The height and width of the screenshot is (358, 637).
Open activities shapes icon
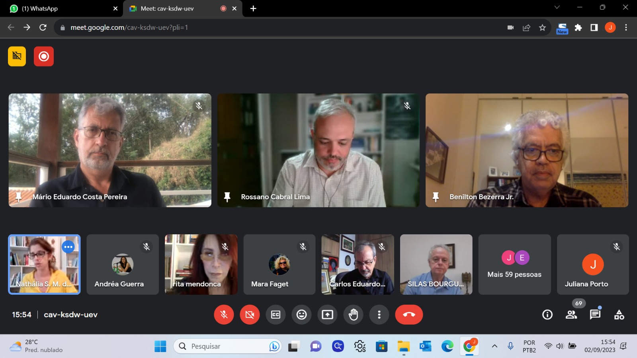coord(619,315)
